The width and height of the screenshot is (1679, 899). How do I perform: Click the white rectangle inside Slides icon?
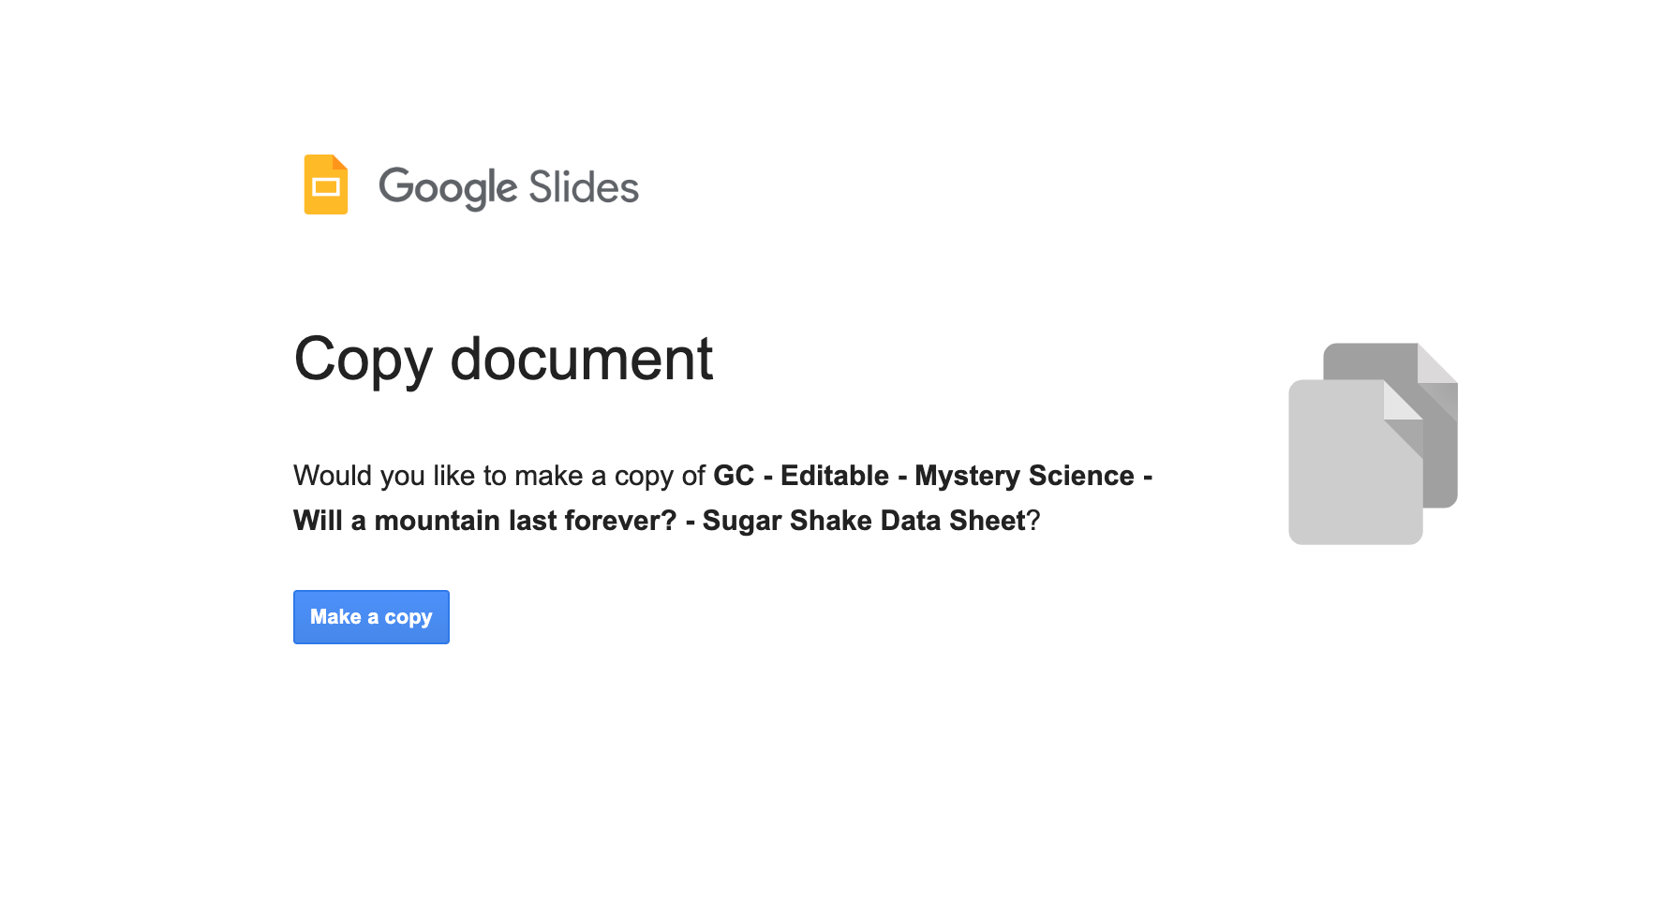(x=326, y=187)
